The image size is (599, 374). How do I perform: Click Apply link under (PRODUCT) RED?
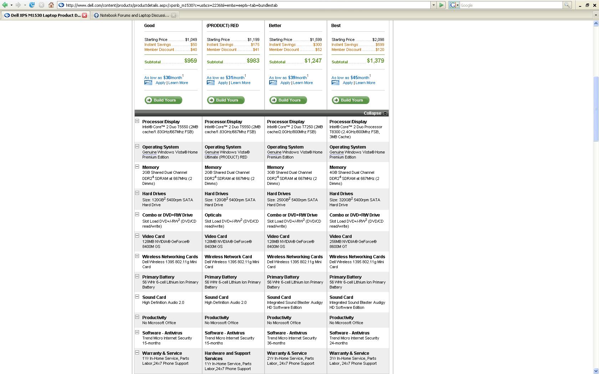click(x=223, y=83)
